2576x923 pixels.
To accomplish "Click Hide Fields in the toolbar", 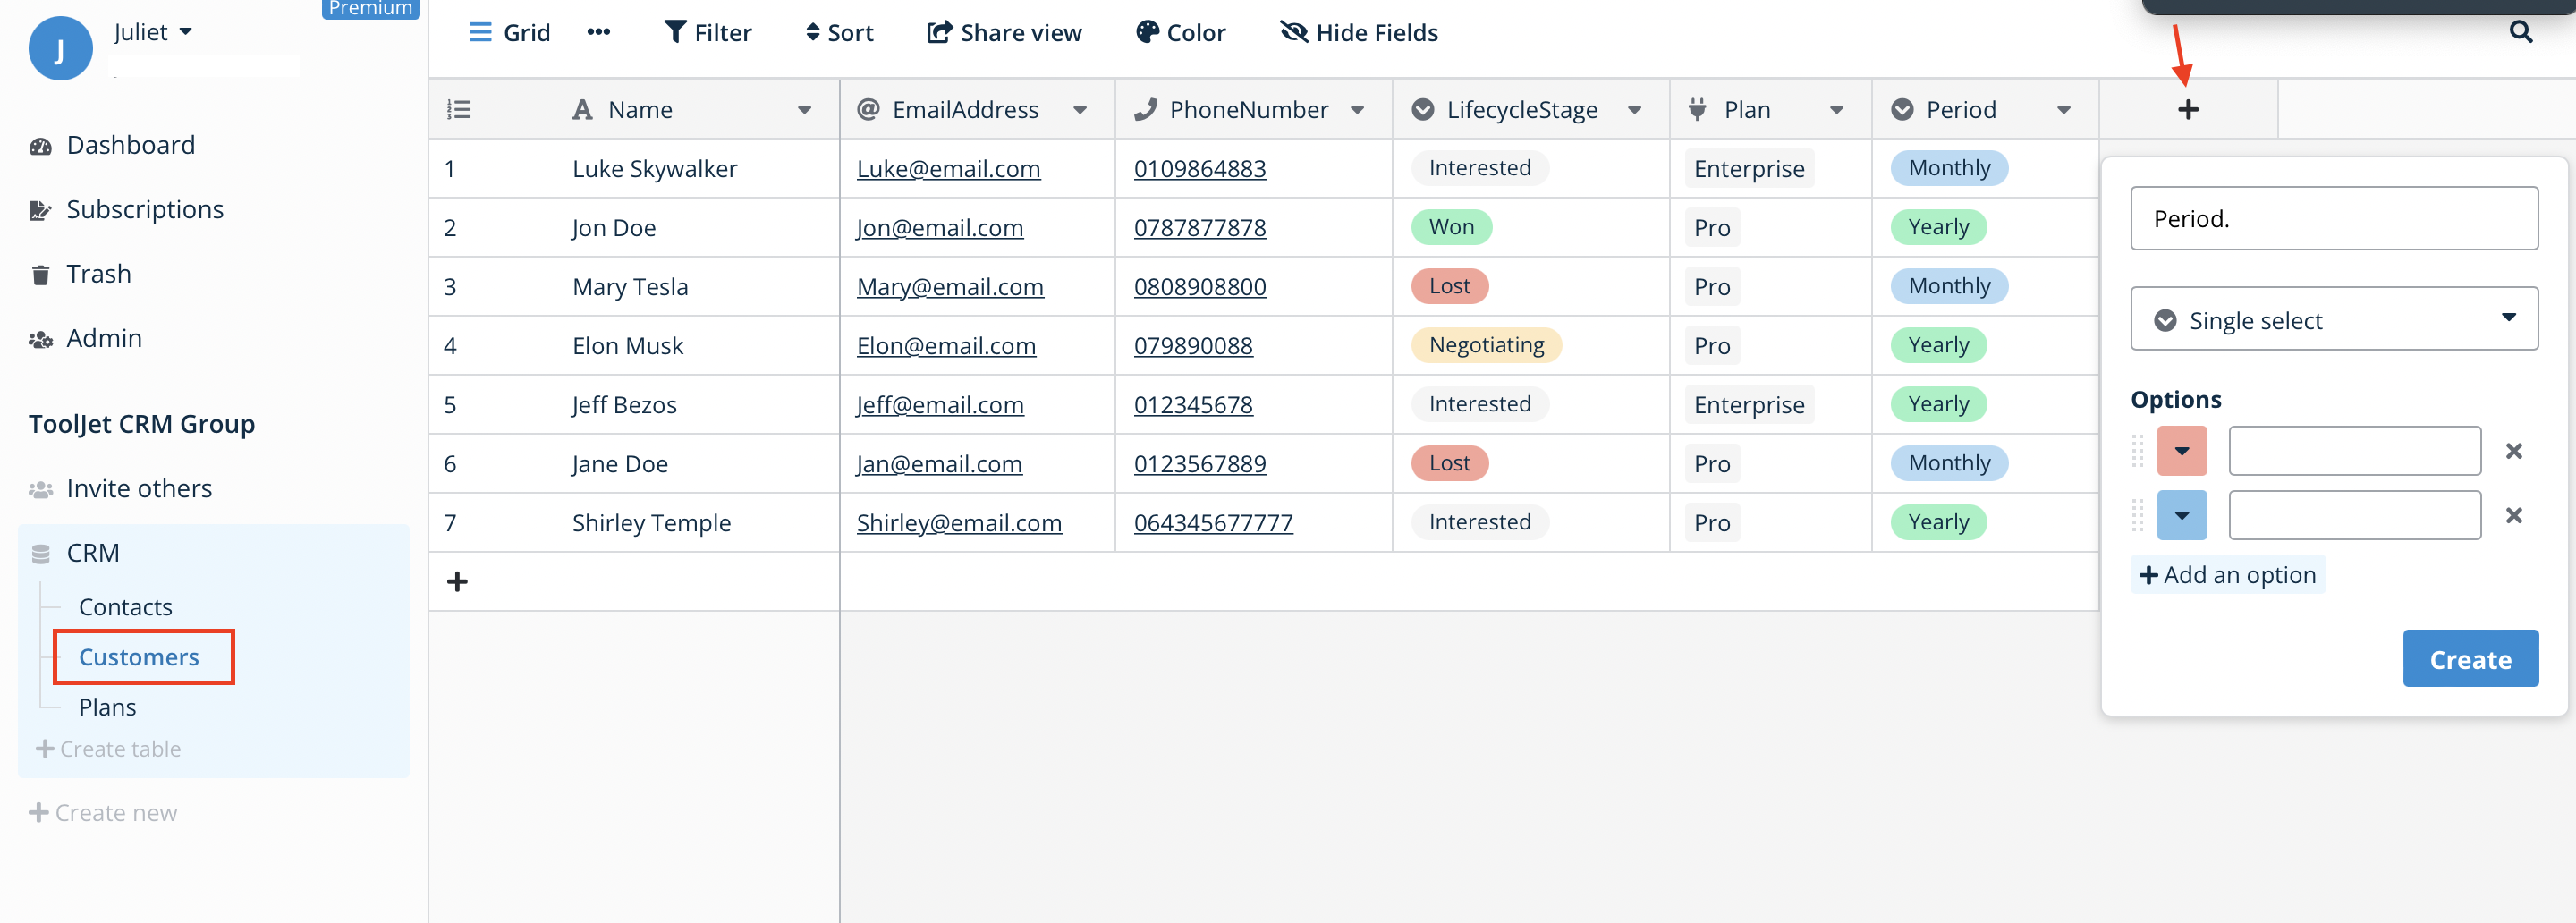I will pyautogui.click(x=1357, y=31).
